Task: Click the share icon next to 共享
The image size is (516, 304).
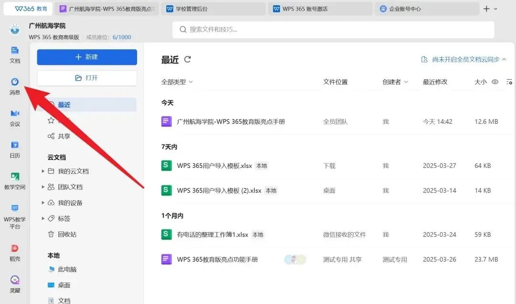Action: pyautogui.click(x=51, y=136)
